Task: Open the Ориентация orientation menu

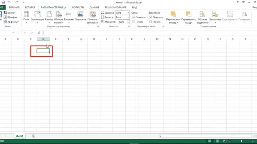Action: click(37, 17)
